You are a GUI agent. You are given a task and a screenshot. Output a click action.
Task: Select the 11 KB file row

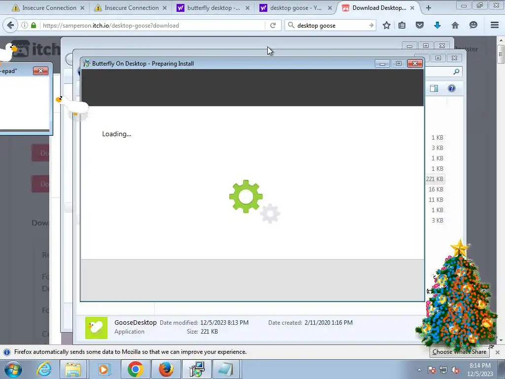(435, 199)
